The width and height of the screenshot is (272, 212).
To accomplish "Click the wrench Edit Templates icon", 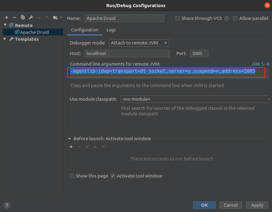I will 31,17.
